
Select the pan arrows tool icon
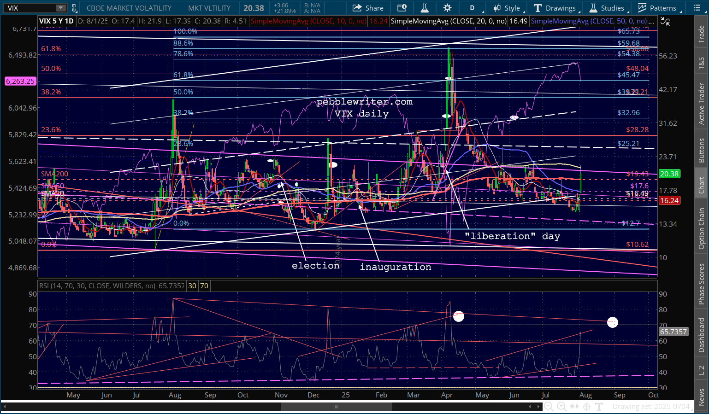tap(574, 407)
